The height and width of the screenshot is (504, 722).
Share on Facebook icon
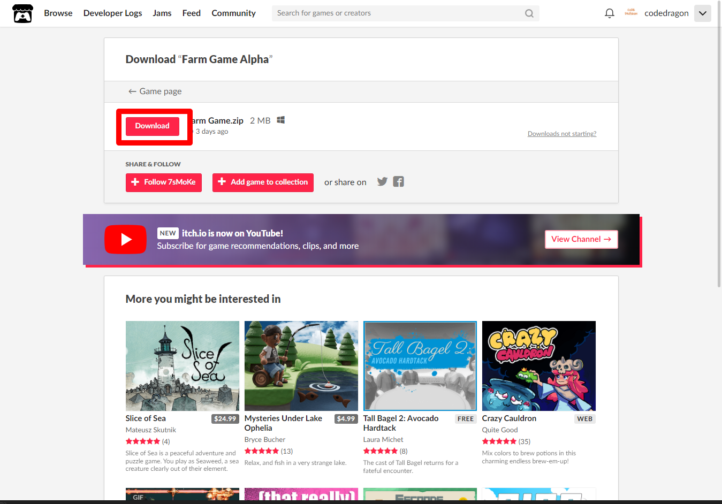coord(398,182)
